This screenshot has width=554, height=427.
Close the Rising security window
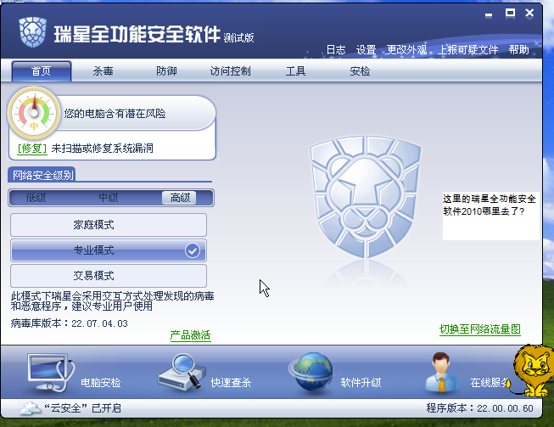click(529, 14)
